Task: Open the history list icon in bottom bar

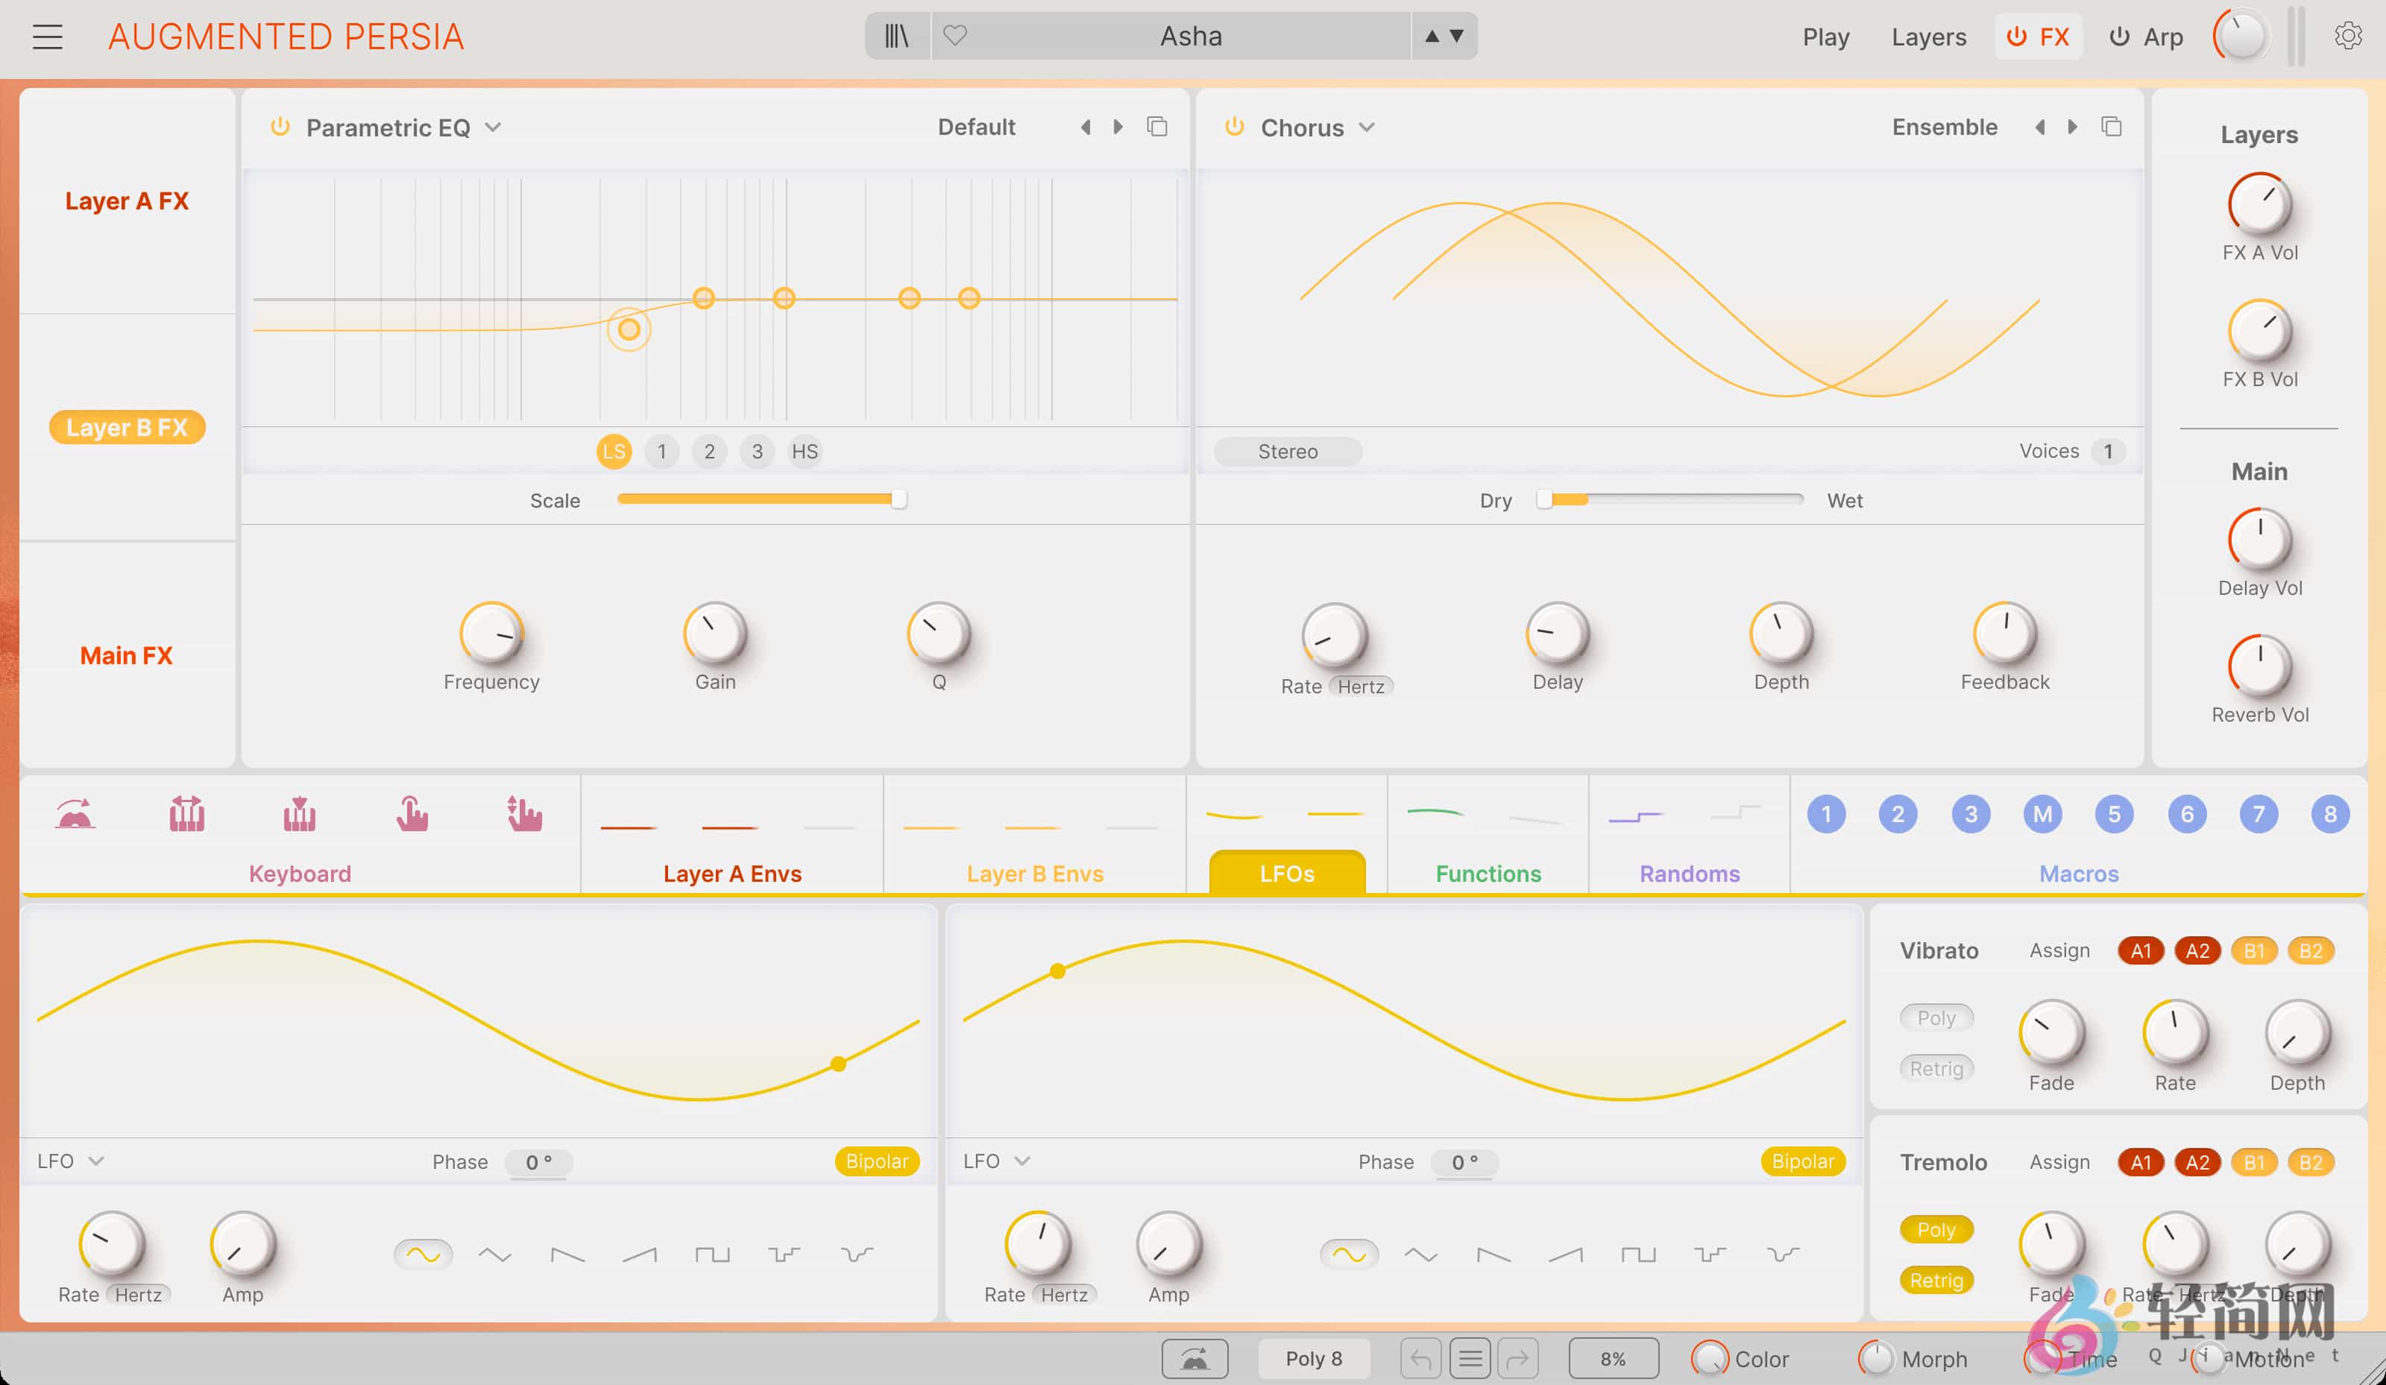Action: 1470,1358
